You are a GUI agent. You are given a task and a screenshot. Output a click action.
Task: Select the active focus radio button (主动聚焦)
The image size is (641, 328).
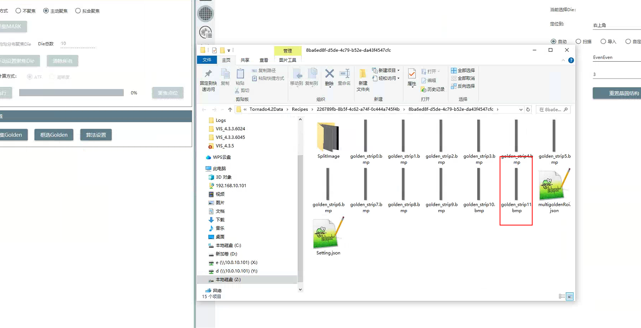(46, 11)
